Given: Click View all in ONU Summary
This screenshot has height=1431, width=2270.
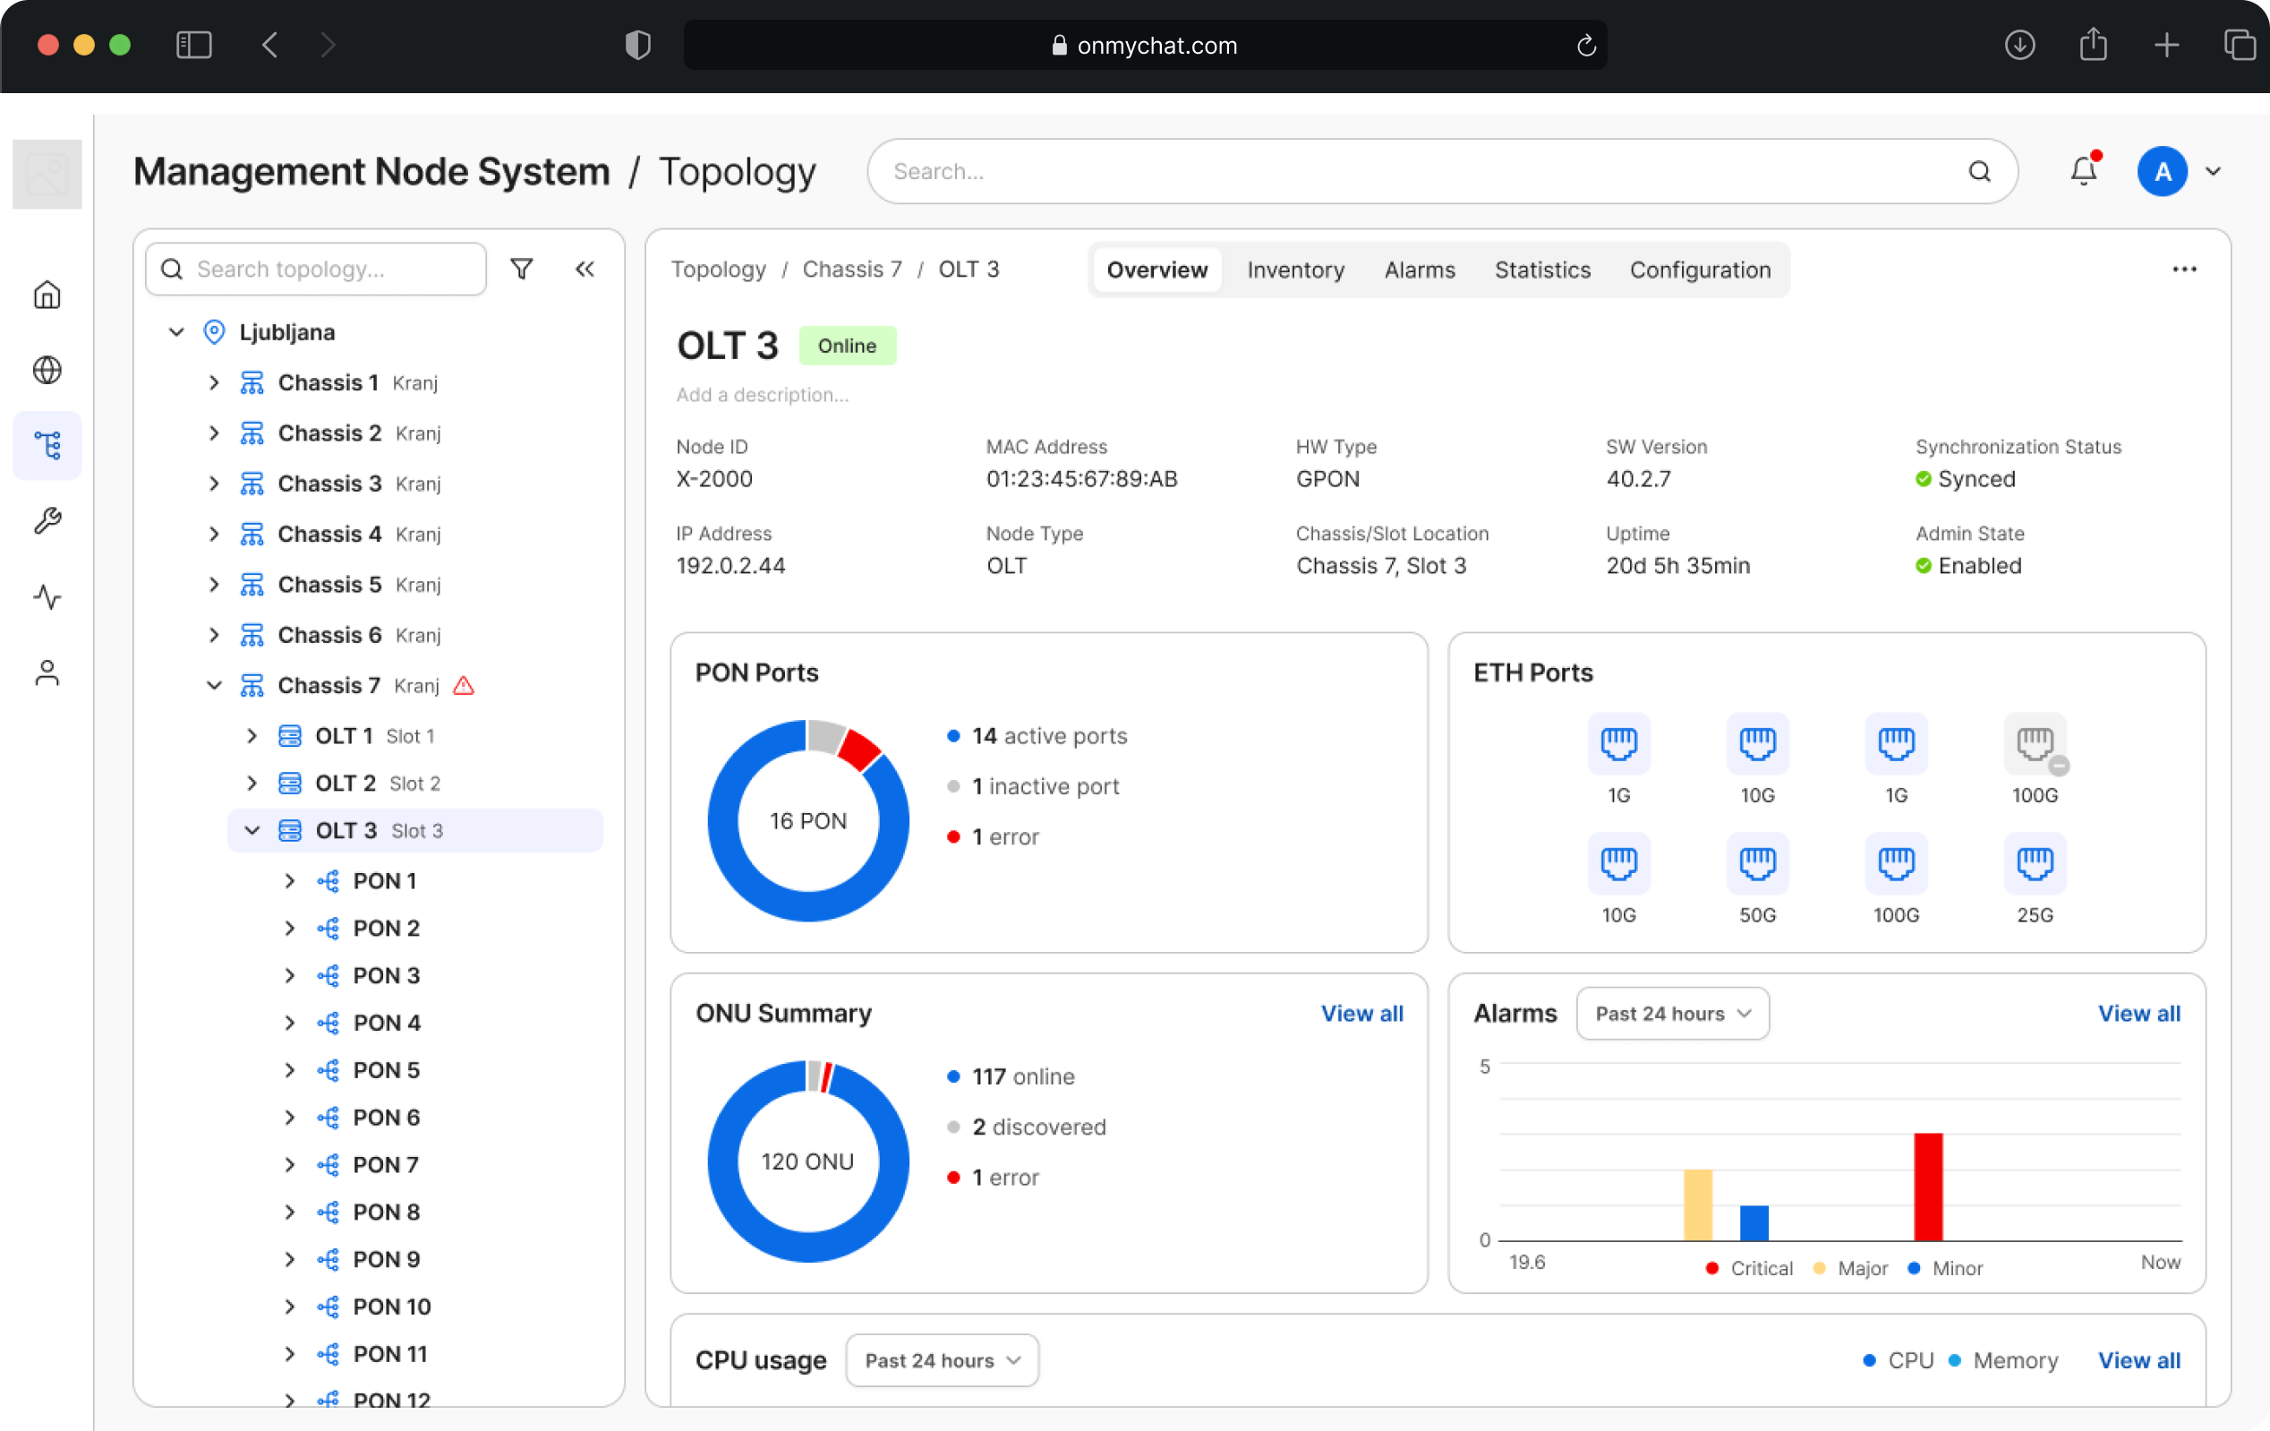Looking at the screenshot, I should point(1361,1013).
